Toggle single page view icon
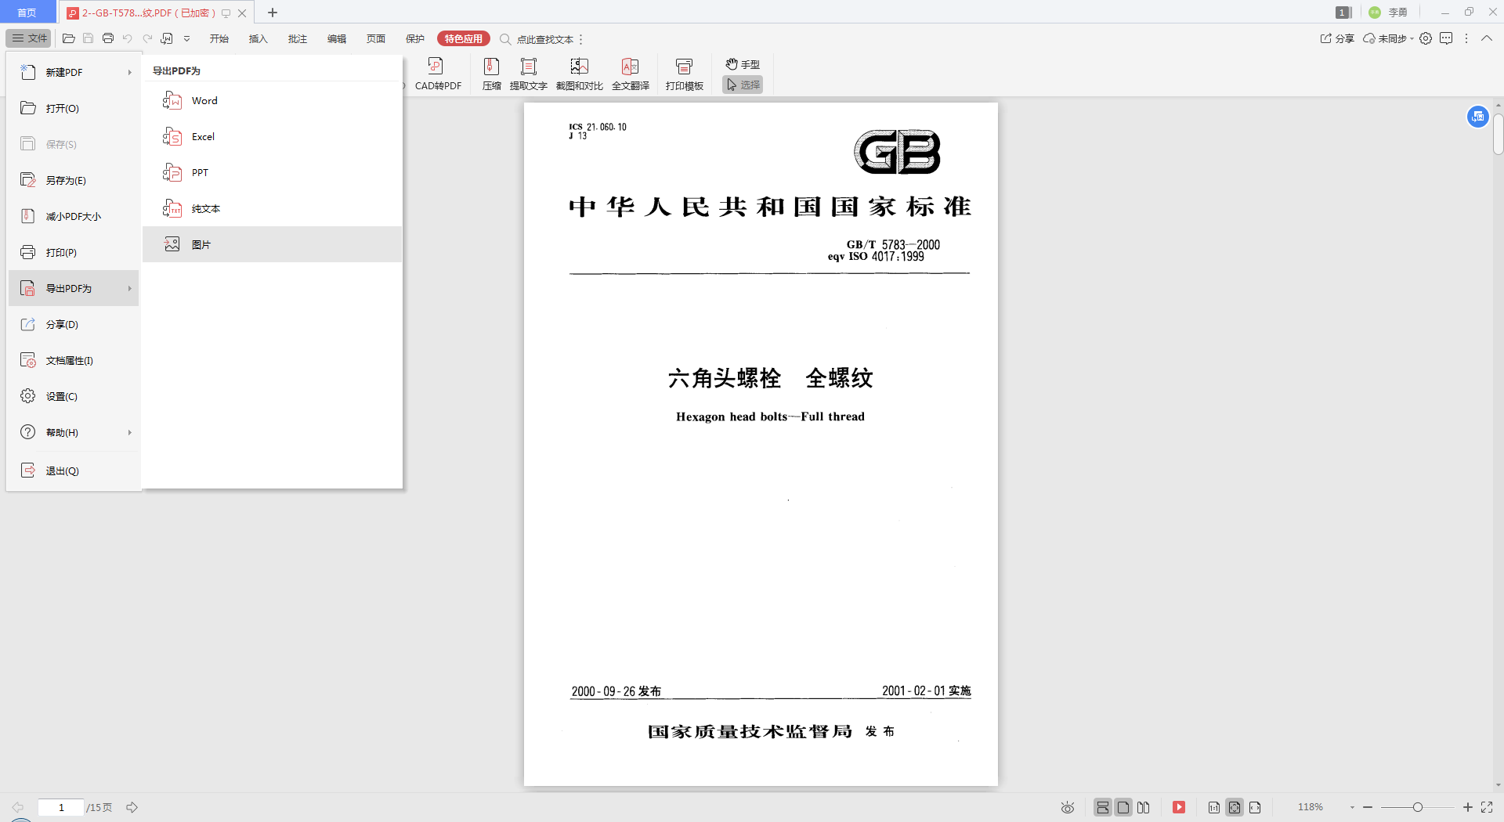This screenshot has width=1504, height=822. 1123,807
